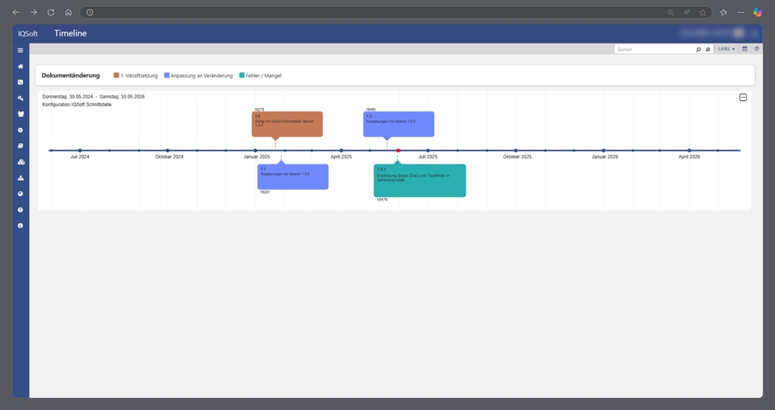
Task: Click the ID number 16281 below blue 1.1 card
Action: pyautogui.click(x=265, y=191)
